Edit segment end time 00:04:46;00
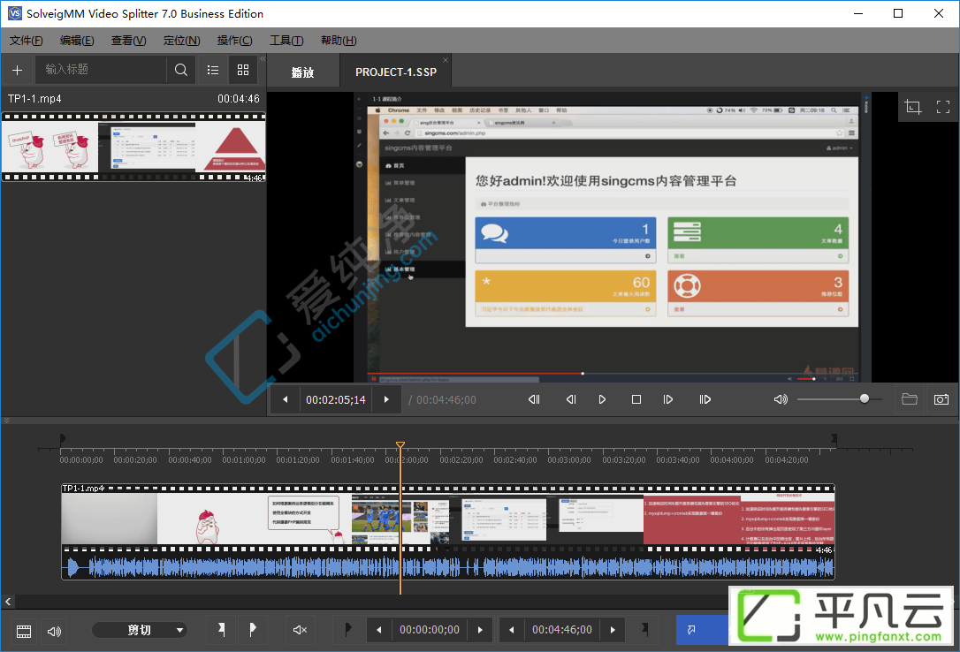 (562, 630)
